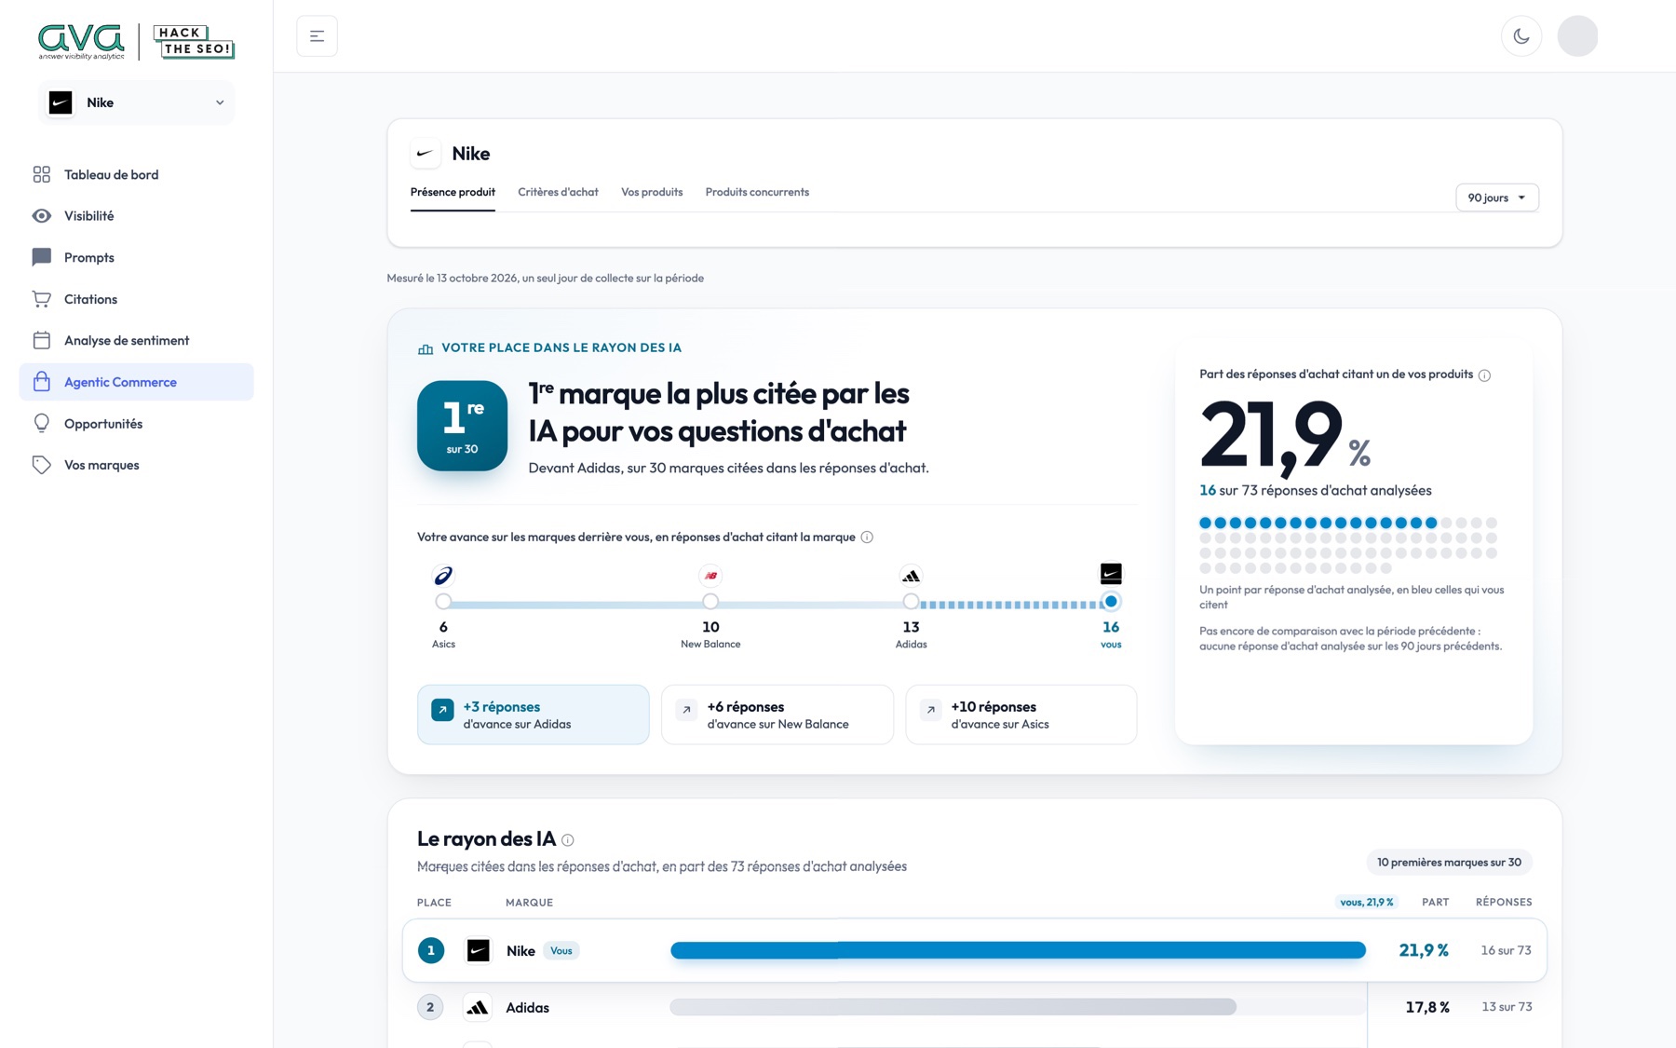This screenshot has width=1676, height=1048.
Task: Open the Vos produits tab
Action: point(652,192)
